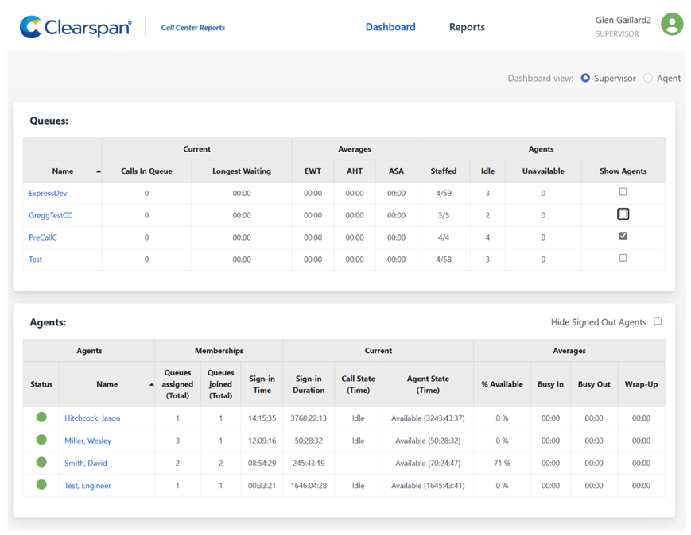Toggle Hide Signed Out Agents checkbox
This screenshot has width=691, height=535.
pyautogui.click(x=658, y=321)
